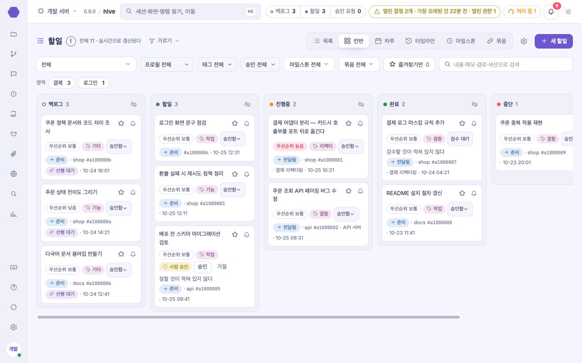This screenshot has width=582, height=363.
Task: Click 거절 on the 스키마 마이그레이션 card
Action: click(222, 267)
